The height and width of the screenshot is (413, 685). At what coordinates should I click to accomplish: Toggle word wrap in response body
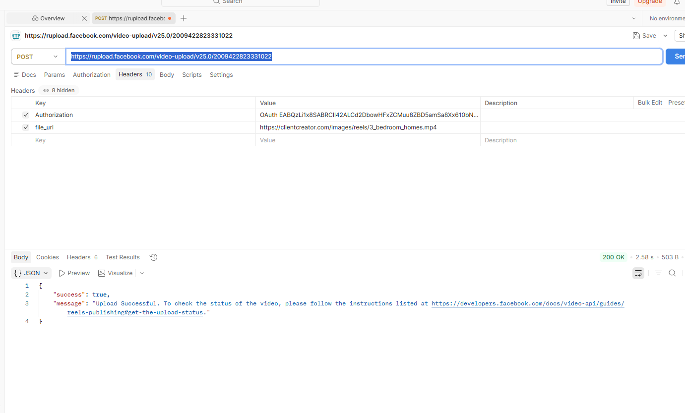[x=638, y=273]
